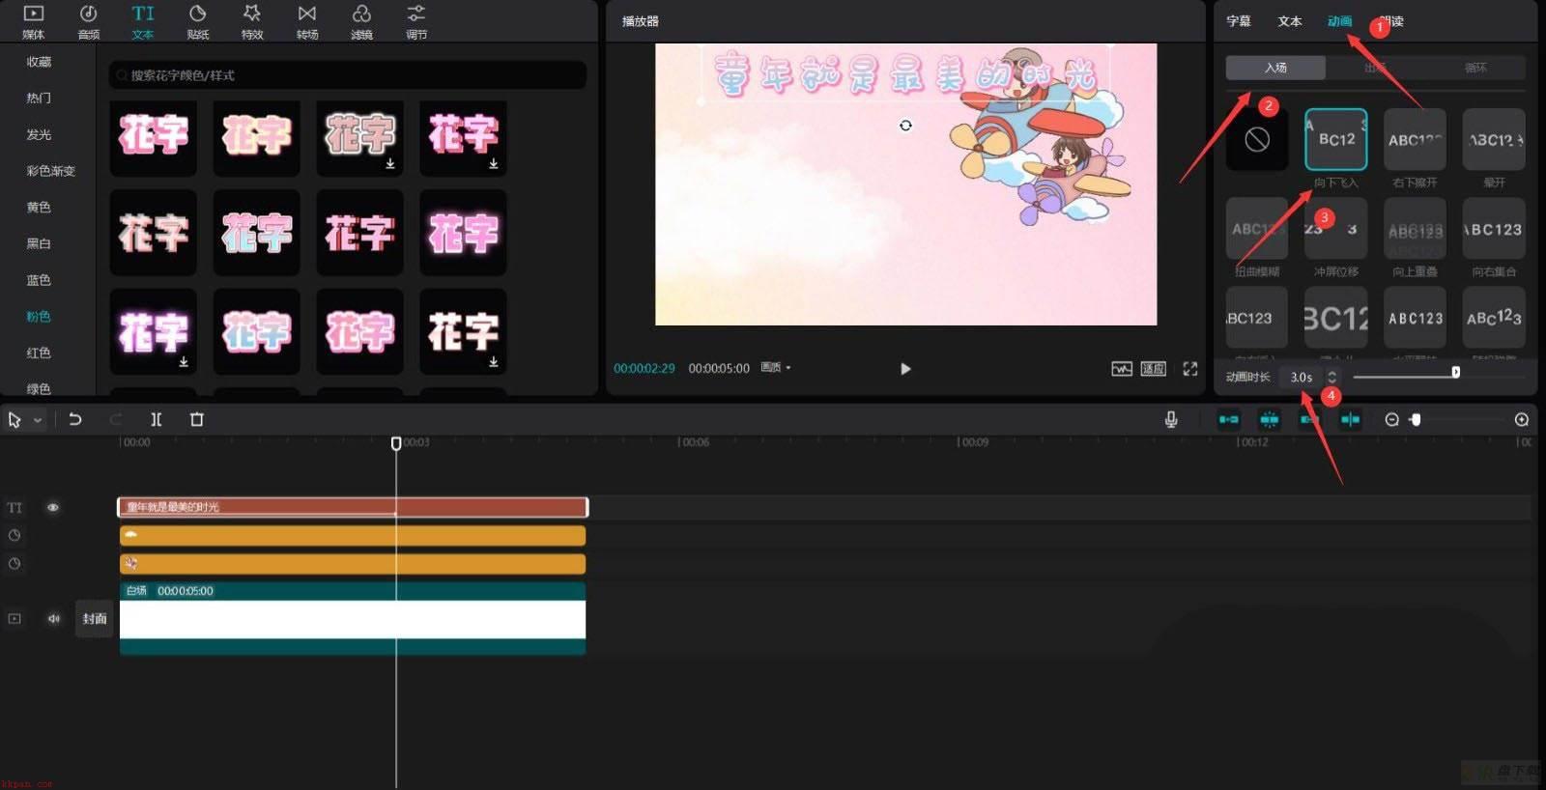The image size is (1546, 790).
Task: Choose the 扭曲模糊 animation preset
Action: pos(1257,228)
